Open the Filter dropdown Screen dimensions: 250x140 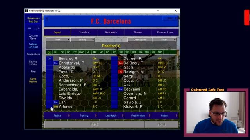pos(164,40)
